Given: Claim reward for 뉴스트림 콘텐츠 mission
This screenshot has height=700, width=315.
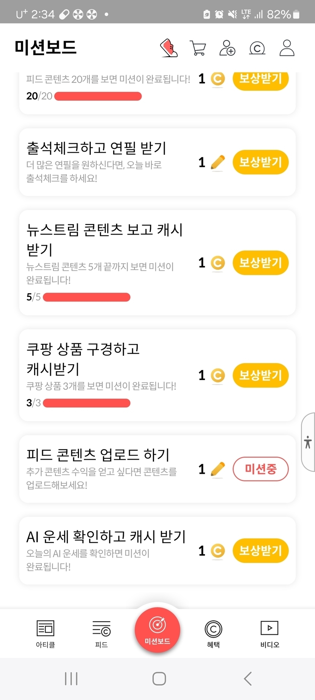Looking at the screenshot, I should (261, 263).
